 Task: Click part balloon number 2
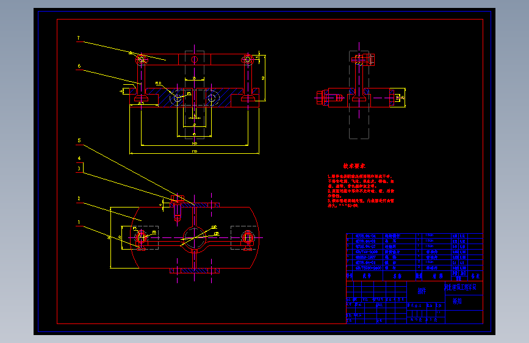pyautogui.click(x=79, y=198)
